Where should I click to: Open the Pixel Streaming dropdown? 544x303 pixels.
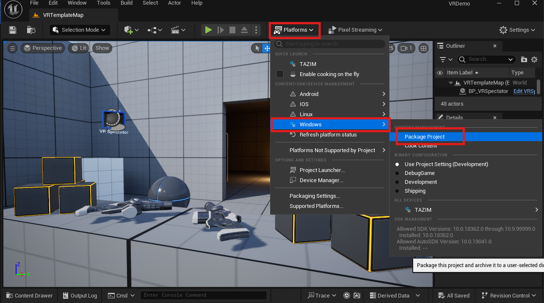355,30
